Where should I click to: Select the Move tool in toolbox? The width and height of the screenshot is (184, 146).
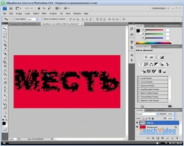tap(5, 29)
